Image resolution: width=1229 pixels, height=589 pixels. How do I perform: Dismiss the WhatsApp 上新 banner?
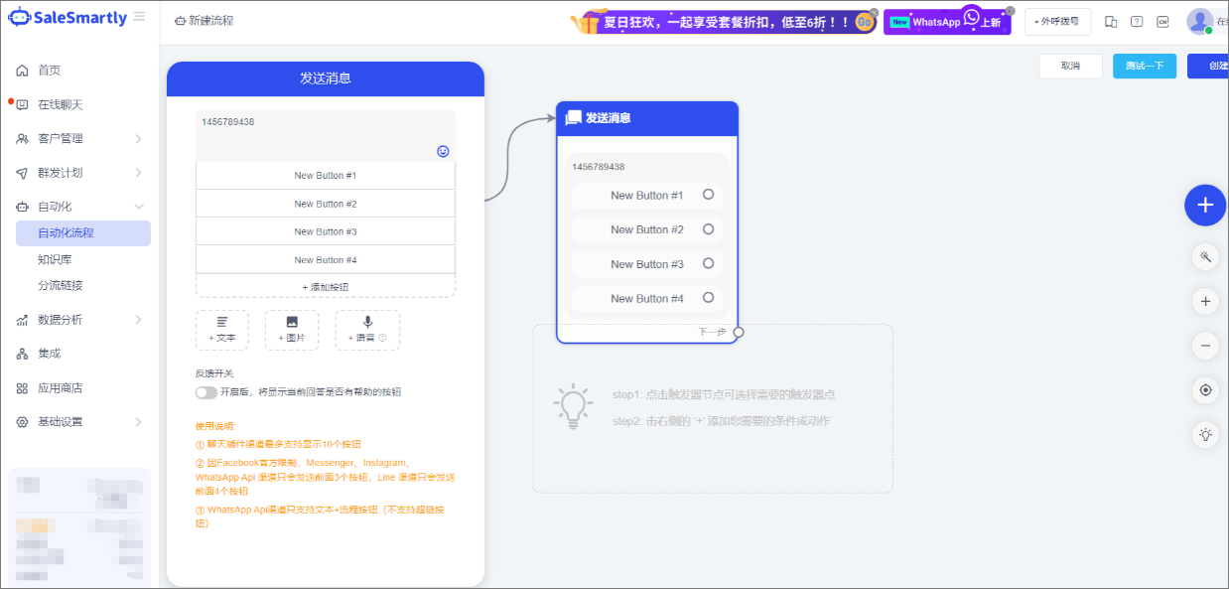[1010, 11]
